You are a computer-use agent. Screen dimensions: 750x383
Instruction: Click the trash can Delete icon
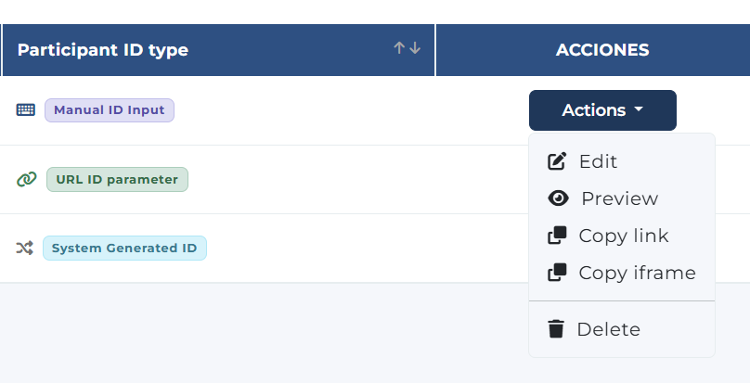pos(556,329)
